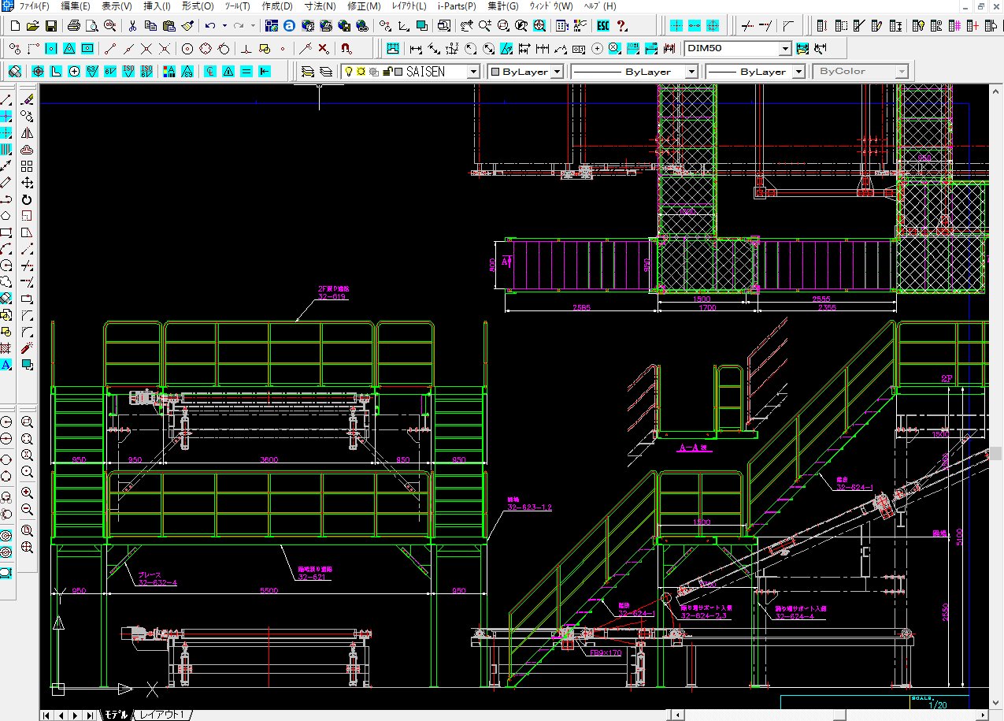The width and height of the screenshot is (1004, 721).
Task: Select the Cut scissors icon
Action: pyautogui.click(x=132, y=26)
